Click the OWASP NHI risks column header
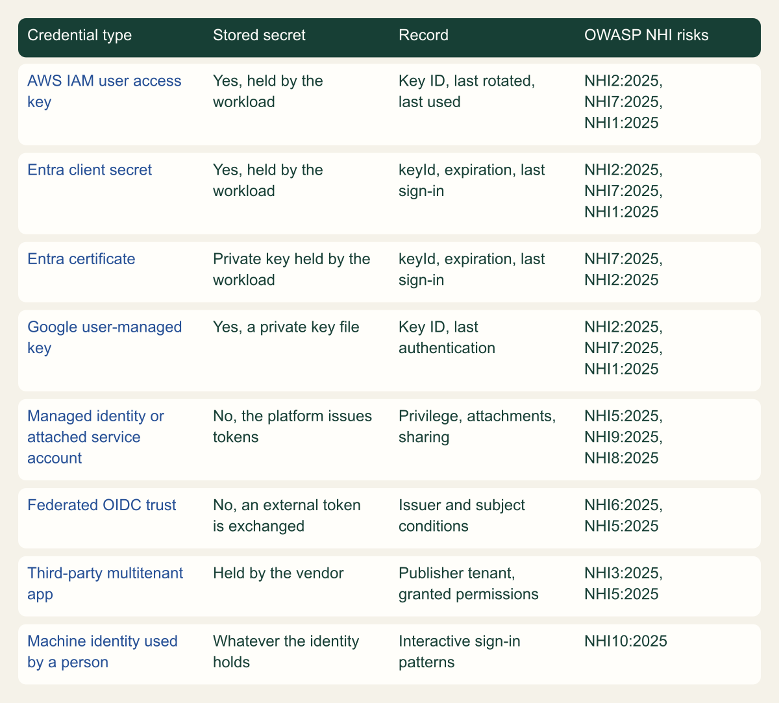Image resolution: width=779 pixels, height=703 pixels. pyautogui.click(x=646, y=35)
